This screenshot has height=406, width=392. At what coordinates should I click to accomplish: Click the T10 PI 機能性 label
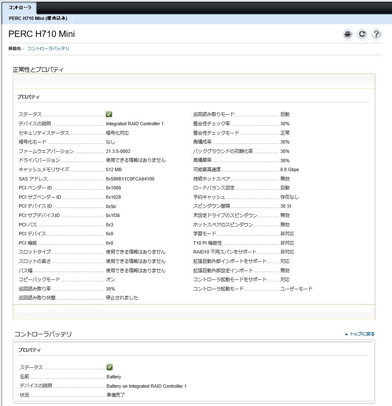pyautogui.click(x=208, y=243)
